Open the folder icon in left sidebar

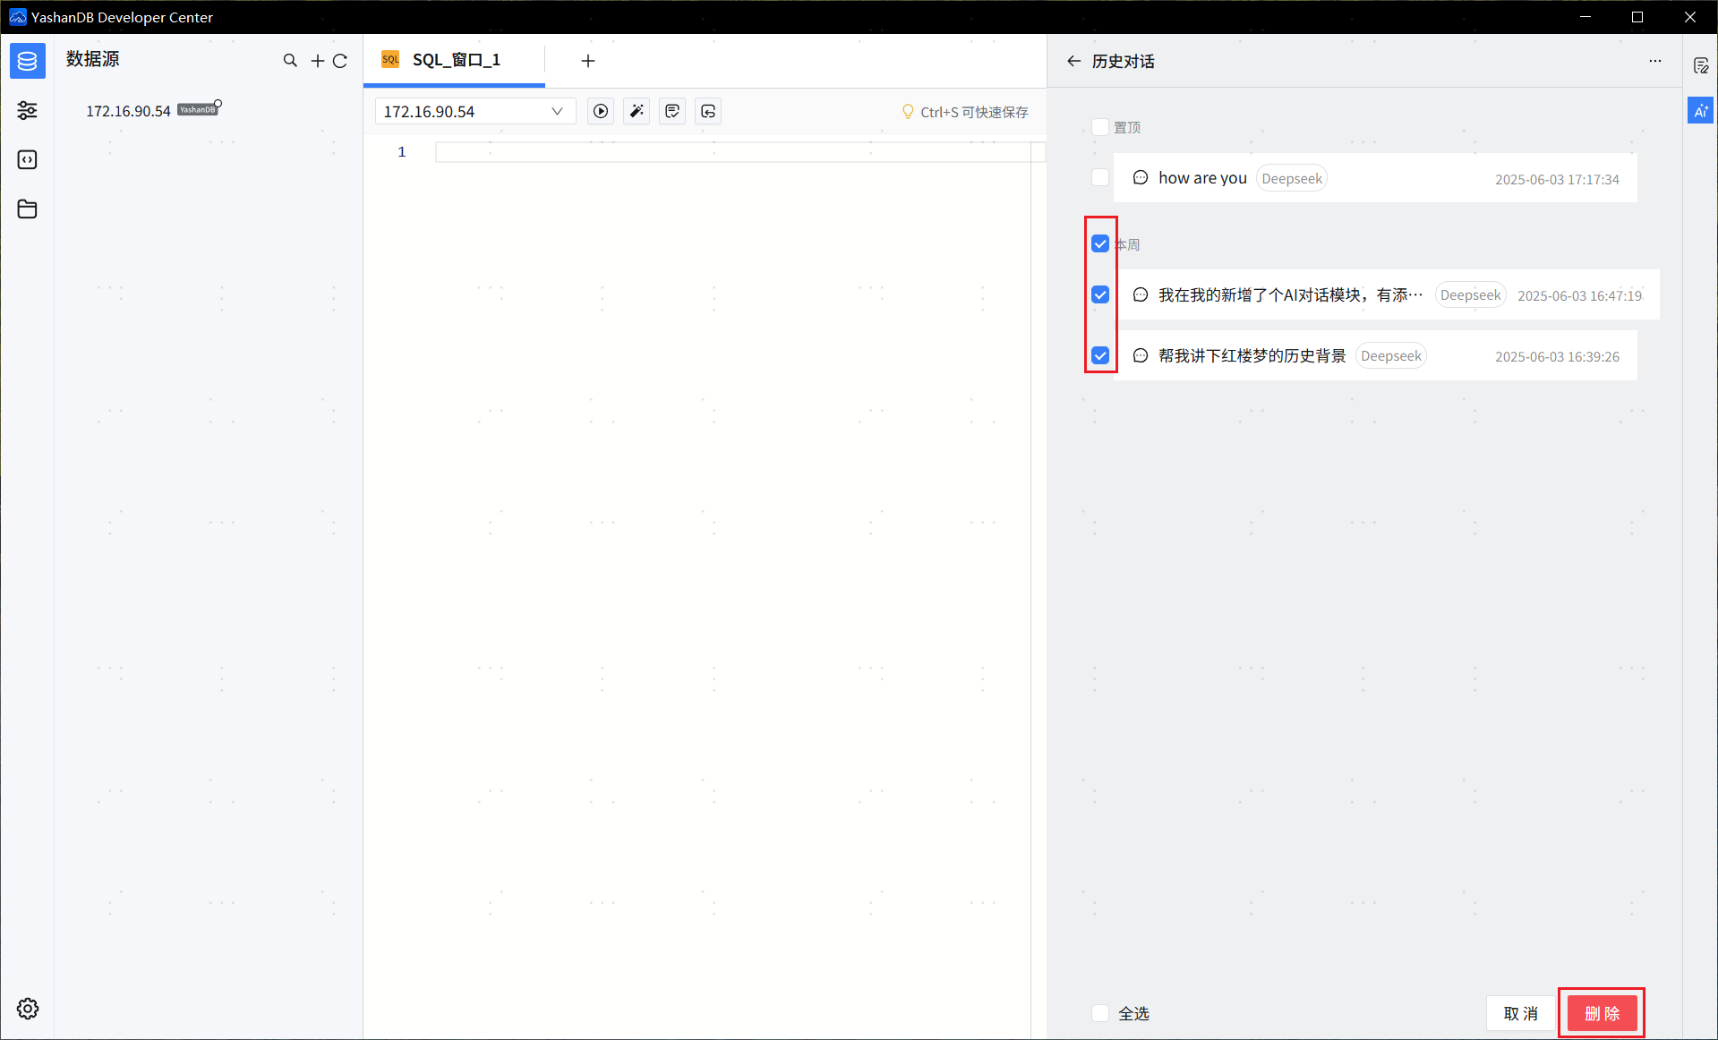27,209
